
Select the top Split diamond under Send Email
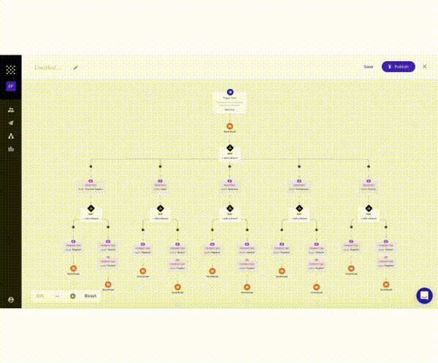click(x=230, y=148)
